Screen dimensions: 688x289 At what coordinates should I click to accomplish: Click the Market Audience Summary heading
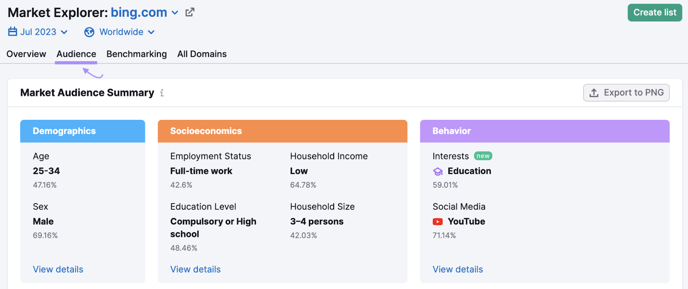pos(87,93)
